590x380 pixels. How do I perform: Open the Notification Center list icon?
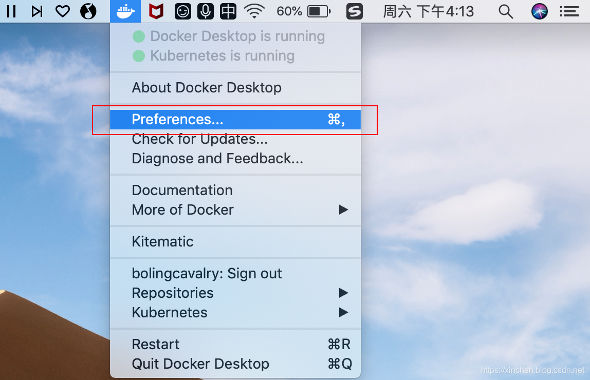568,11
